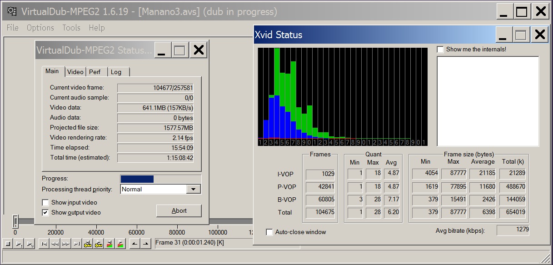
Task: Click the Input playback icon
Action: [19, 244]
